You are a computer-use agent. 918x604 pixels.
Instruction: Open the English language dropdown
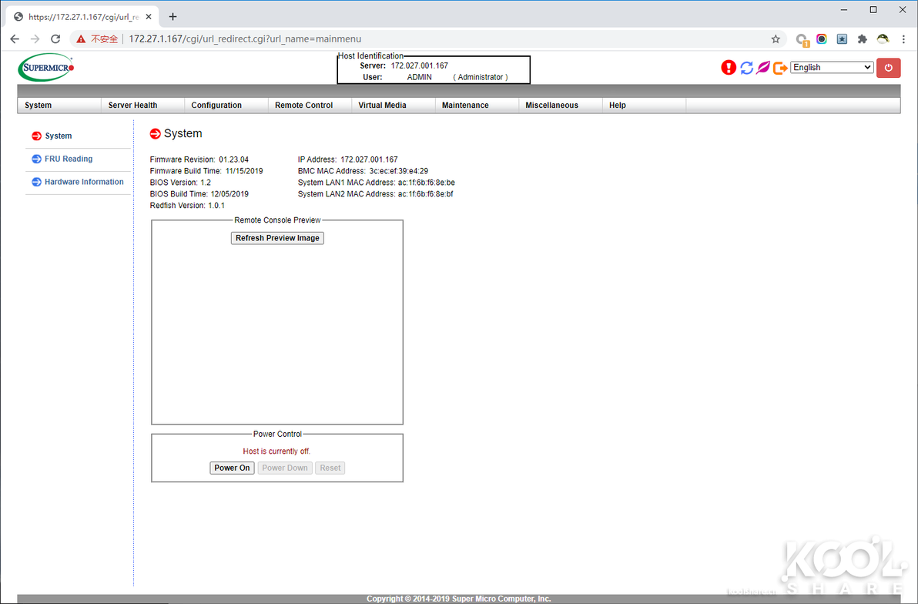point(832,67)
